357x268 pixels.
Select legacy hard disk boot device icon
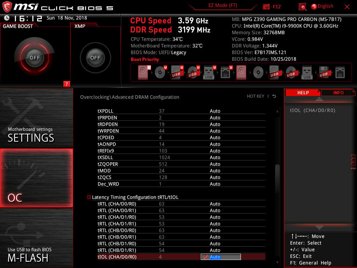point(241,72)
